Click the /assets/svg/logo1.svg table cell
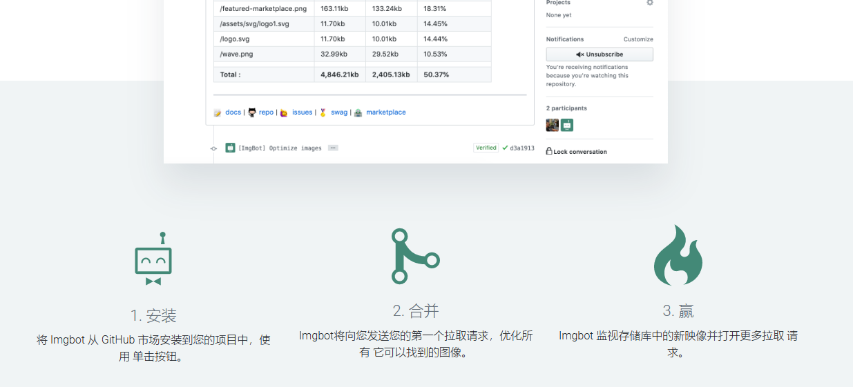The image size is (853, 387). (x=265, y=24)
